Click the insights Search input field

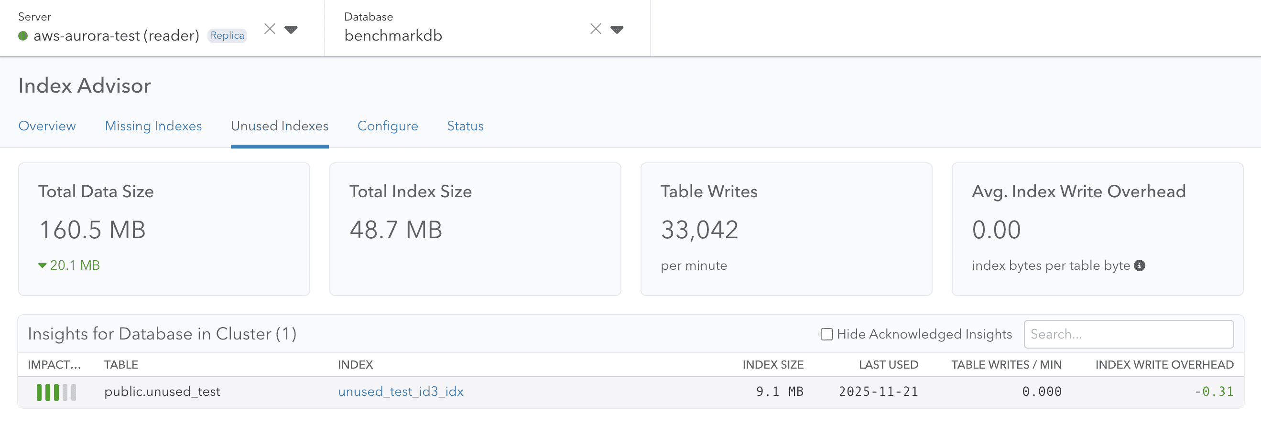click(1128, 334)
